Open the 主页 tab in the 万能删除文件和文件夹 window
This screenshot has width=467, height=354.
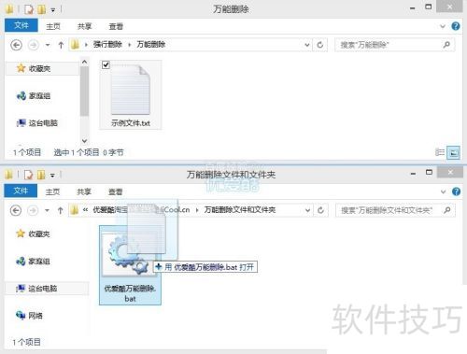pos(52,191)
